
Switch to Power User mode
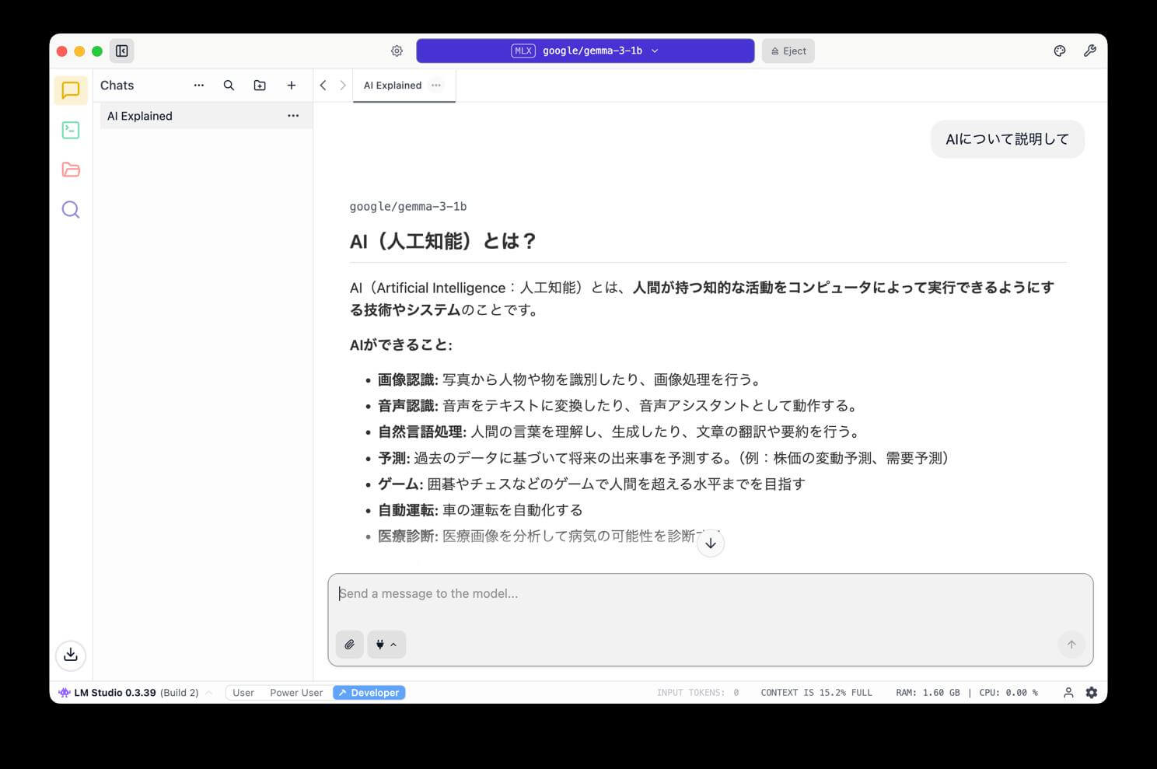[295, 693]
